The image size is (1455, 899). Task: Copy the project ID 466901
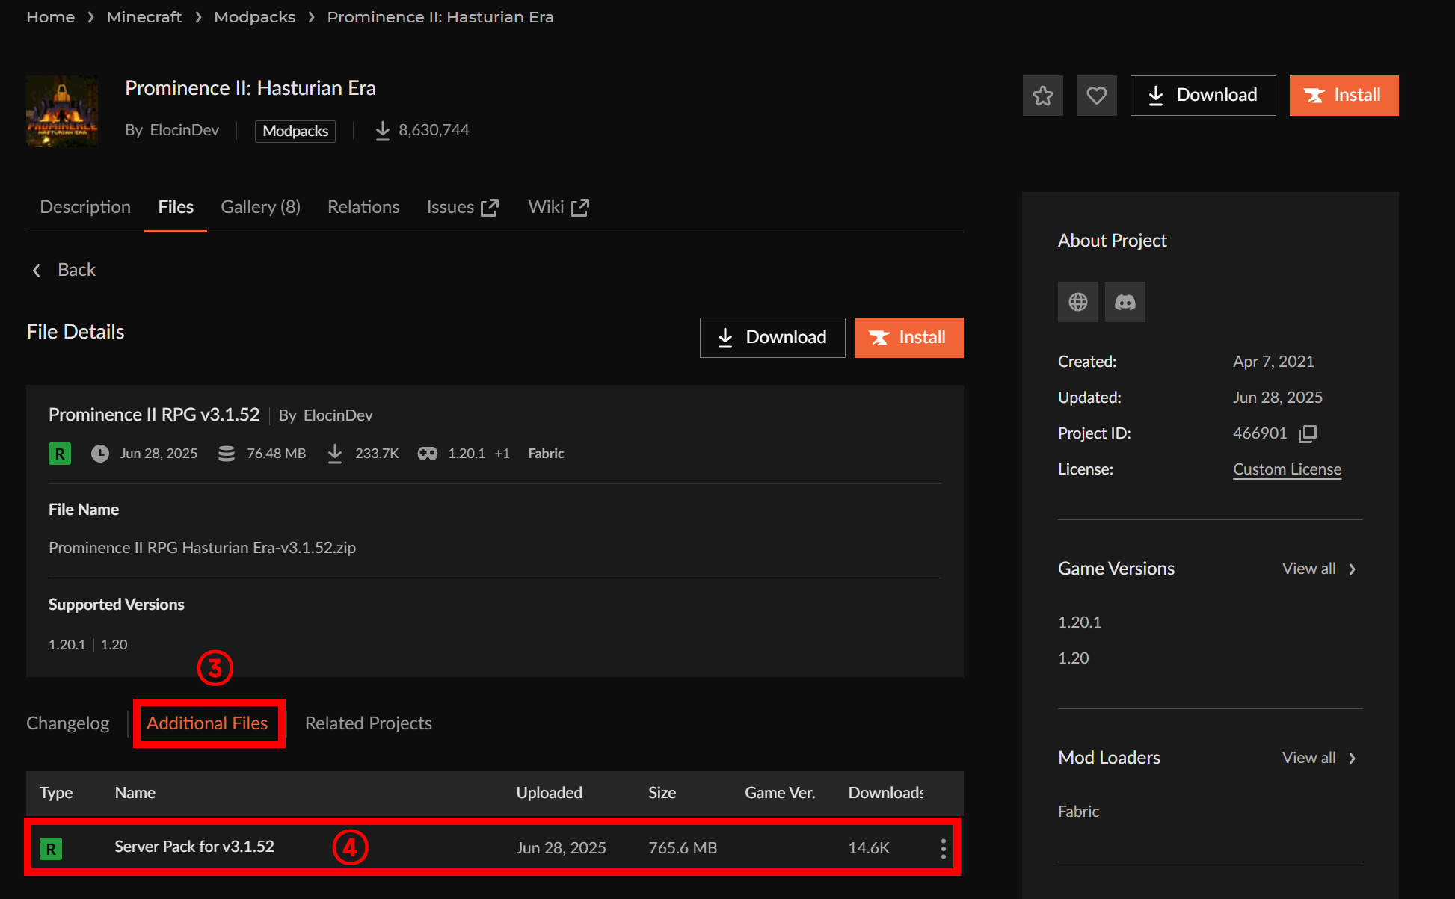click(1308, 433)
